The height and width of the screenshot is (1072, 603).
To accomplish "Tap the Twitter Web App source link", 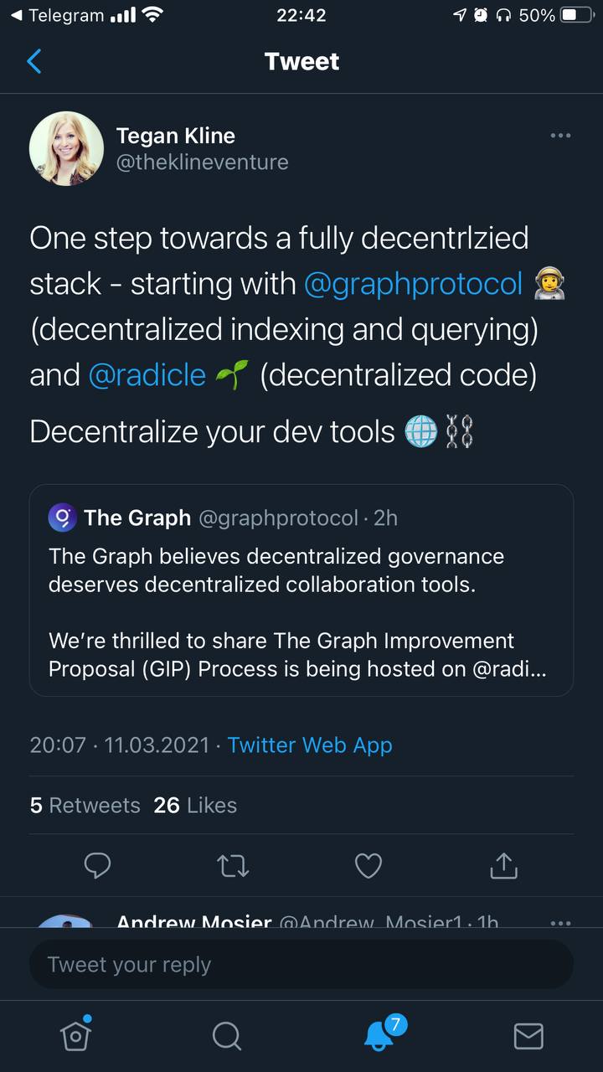I will click(x=310, y=745).
